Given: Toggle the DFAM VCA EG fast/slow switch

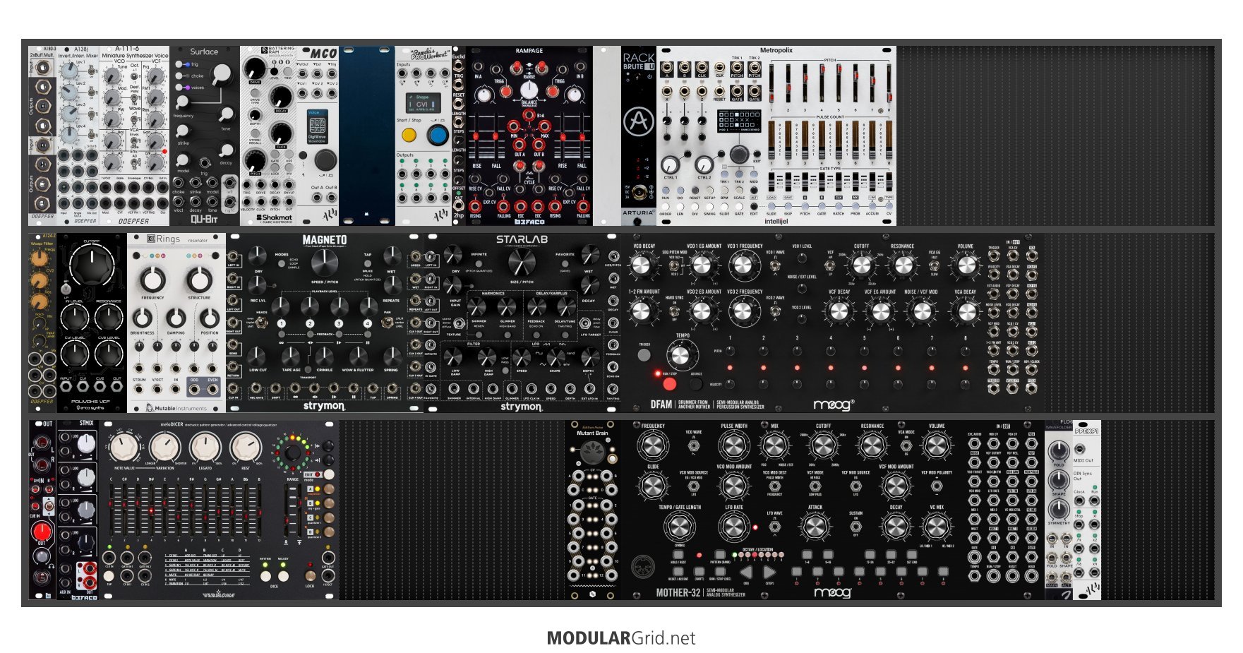Looking at the screenshot, I should [x=934, y=265].
